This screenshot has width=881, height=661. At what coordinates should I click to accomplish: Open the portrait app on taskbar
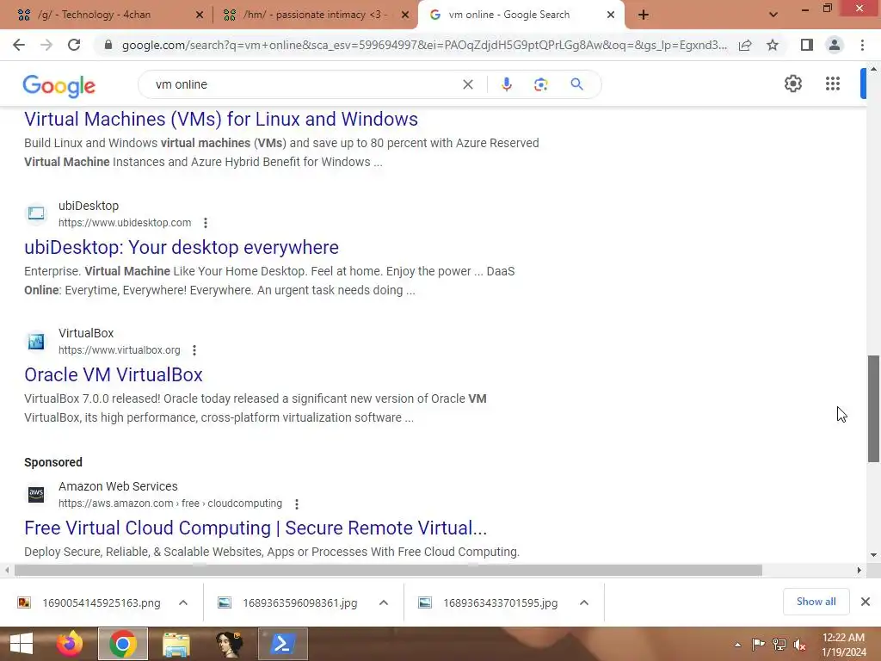pyautogui.click(x=229, y=644)
